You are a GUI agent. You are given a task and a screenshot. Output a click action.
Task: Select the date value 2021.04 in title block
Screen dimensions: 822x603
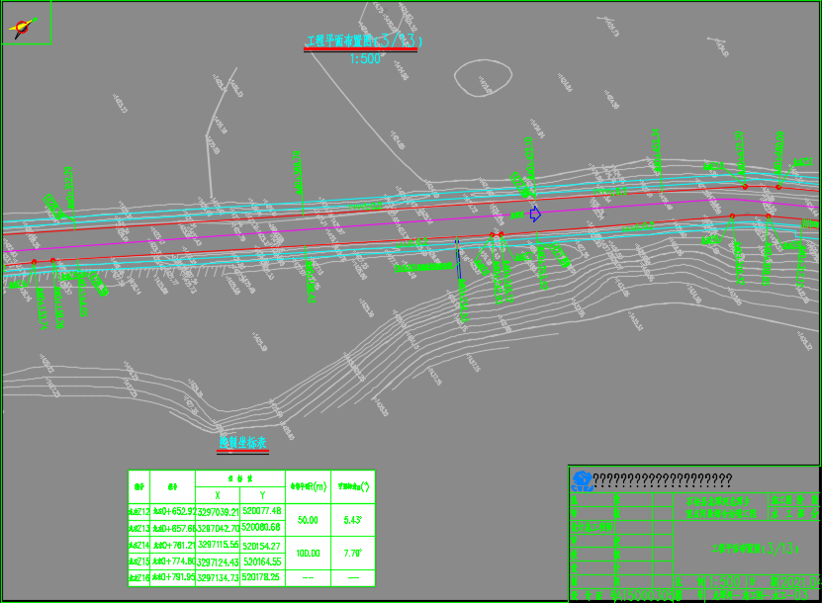(799, 582)
